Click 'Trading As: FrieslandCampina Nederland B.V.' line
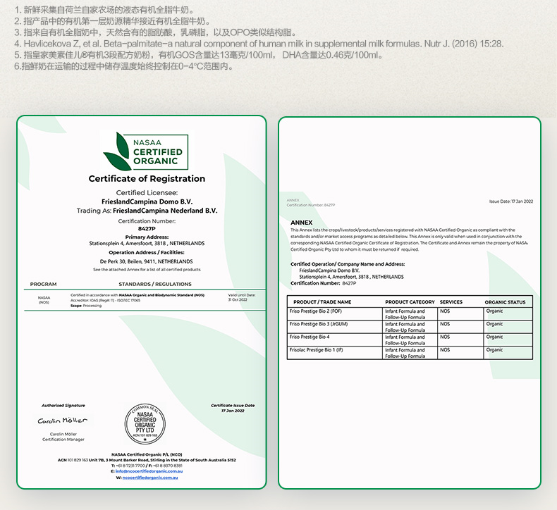 [x=147, y=211]
